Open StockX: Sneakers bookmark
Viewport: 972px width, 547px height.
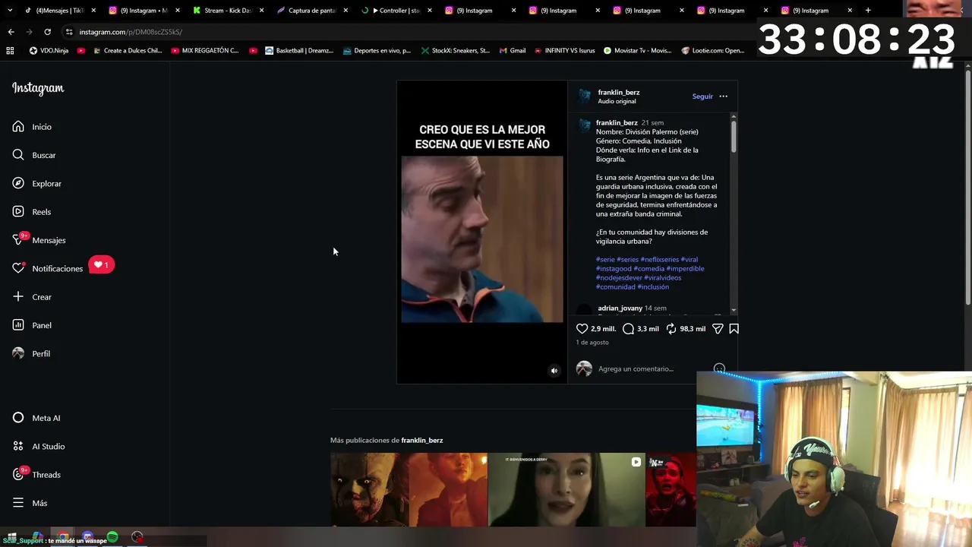pos(456,51)
